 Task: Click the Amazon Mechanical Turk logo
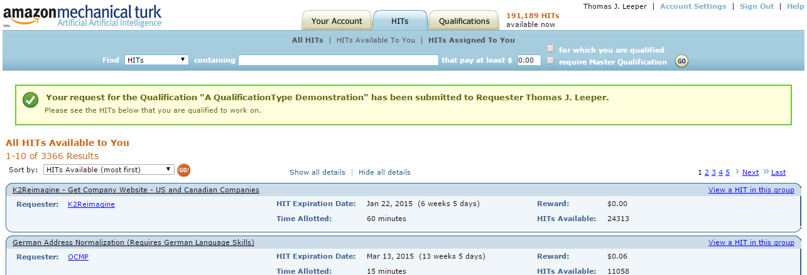coord(82,16)
